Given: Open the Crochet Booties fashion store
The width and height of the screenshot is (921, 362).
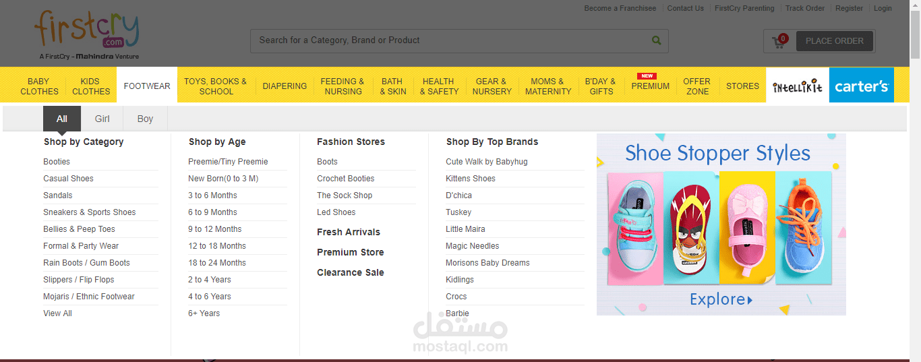Looking at the screenshot, I should click(x=346, y=179).
